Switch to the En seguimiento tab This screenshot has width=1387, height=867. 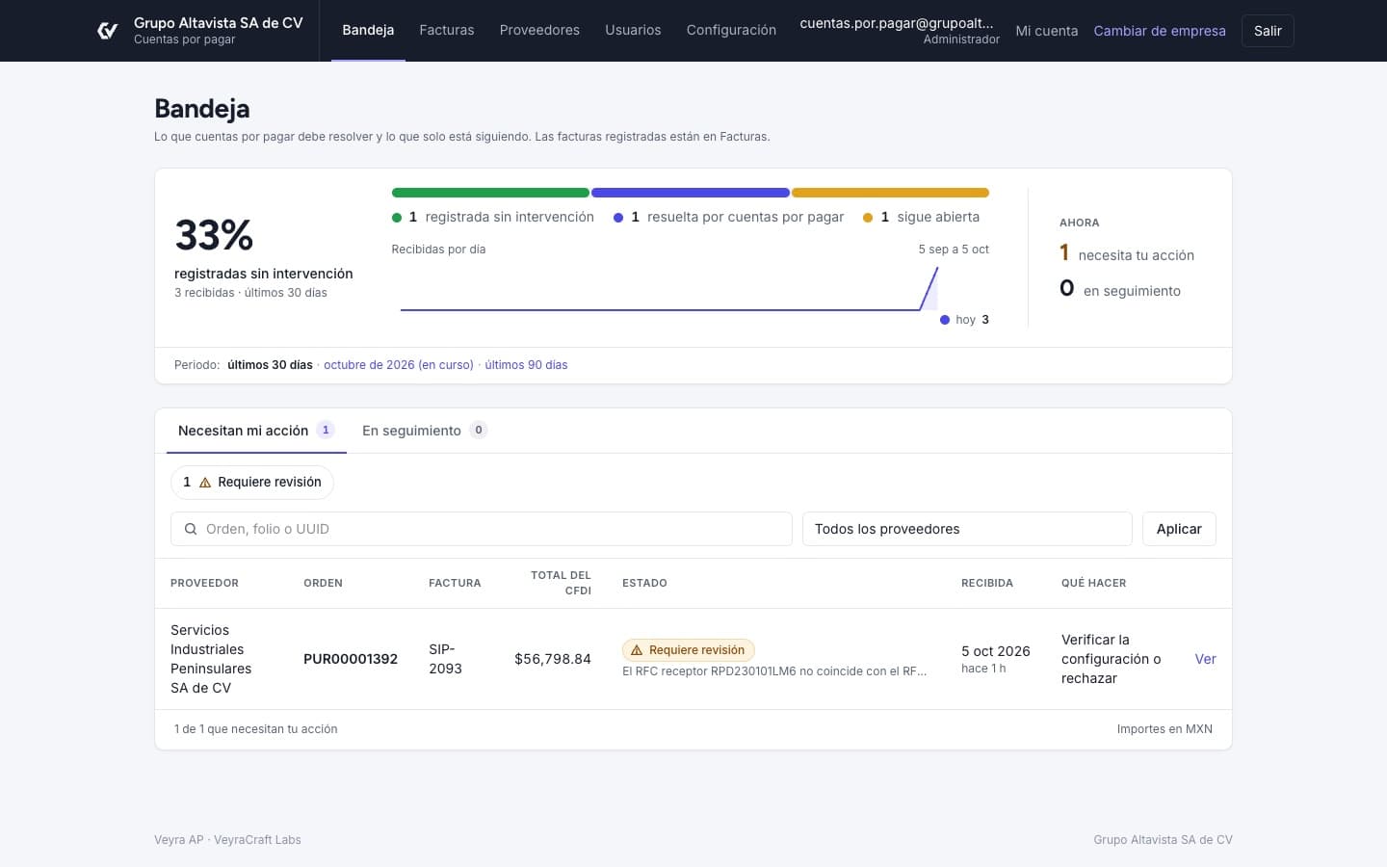click(425, 431)
